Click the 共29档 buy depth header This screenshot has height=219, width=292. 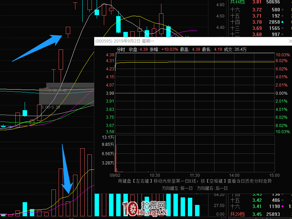coord(238,214)
